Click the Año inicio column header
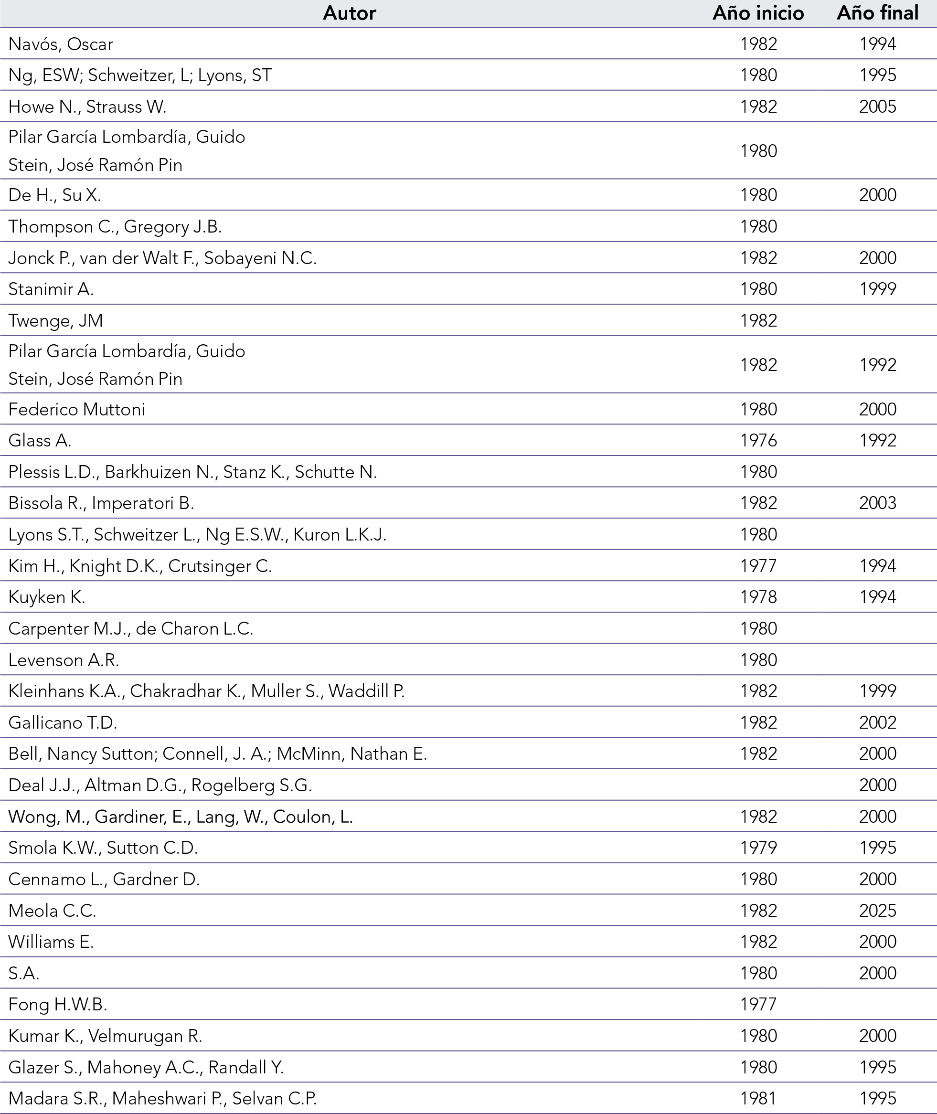 tap(758, 13)
